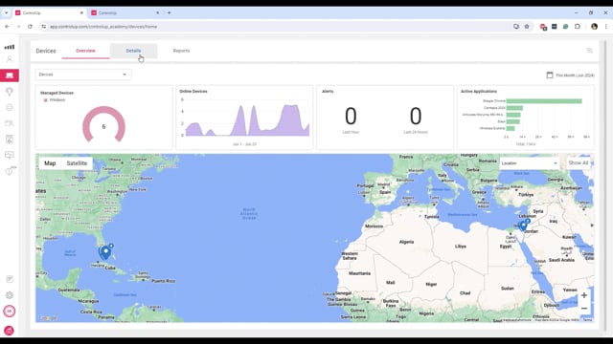Click the green extension icon in toolbar
Screen dimensions: 613x344
click(566, 27)
